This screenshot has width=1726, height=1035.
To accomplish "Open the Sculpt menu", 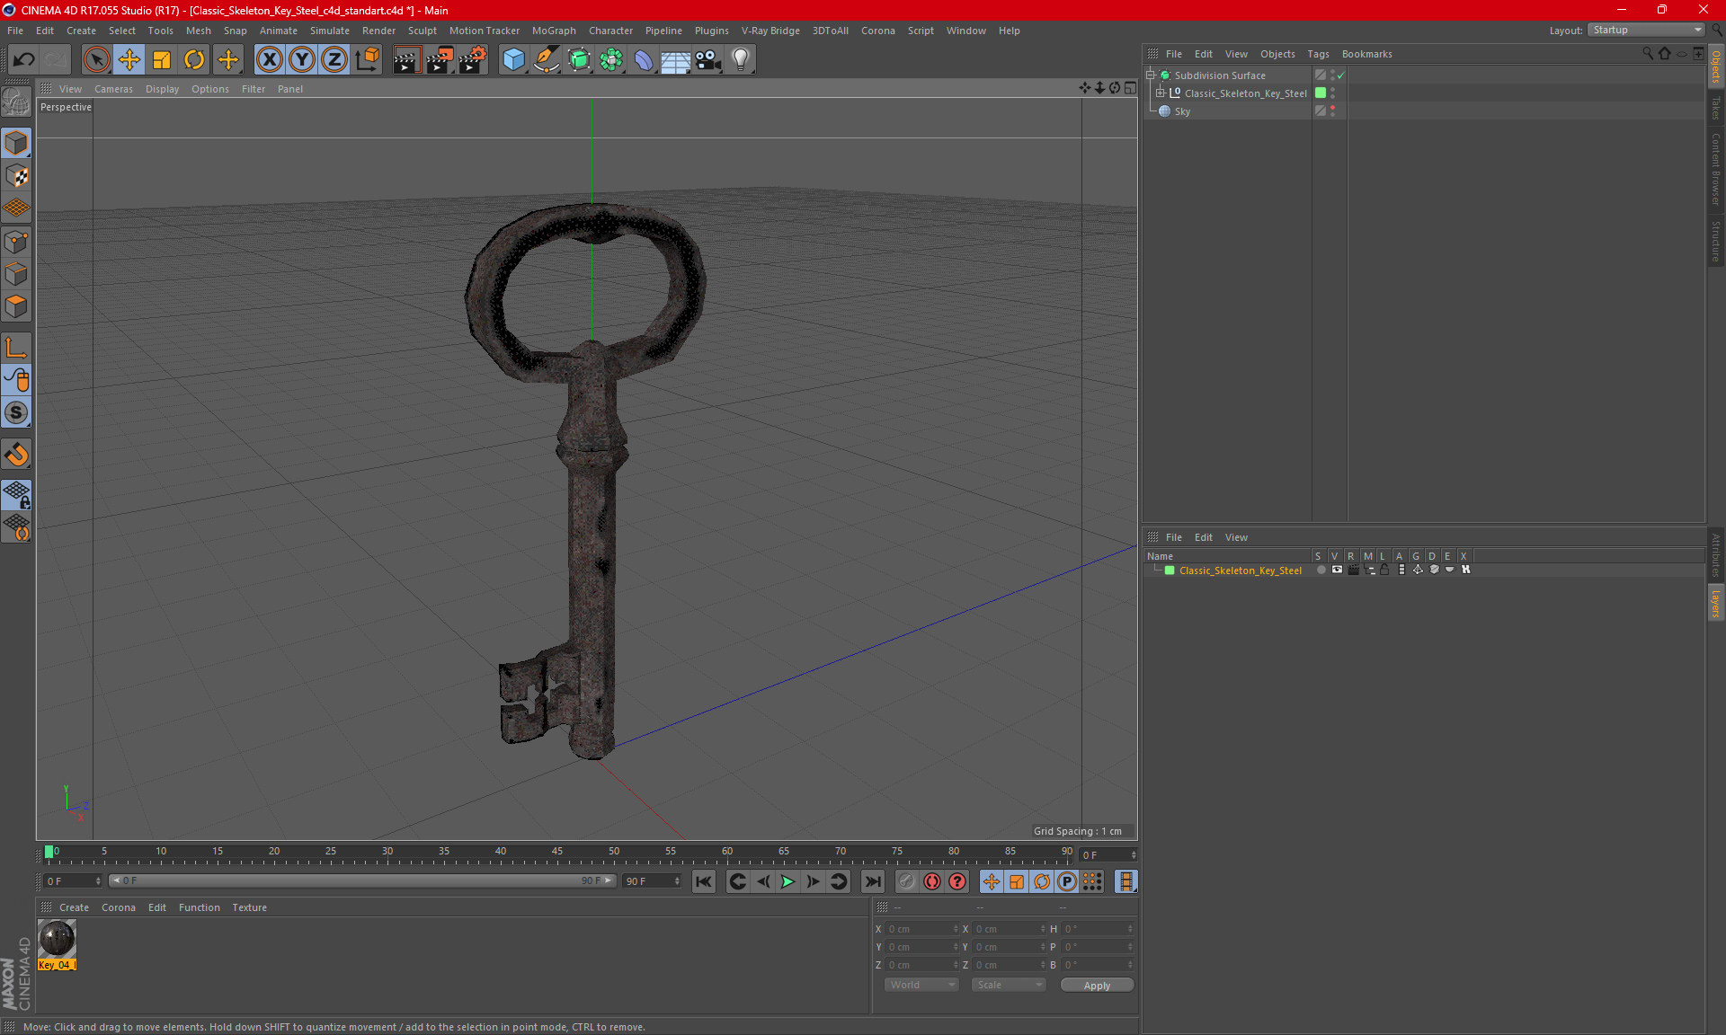I will (422, 31).
